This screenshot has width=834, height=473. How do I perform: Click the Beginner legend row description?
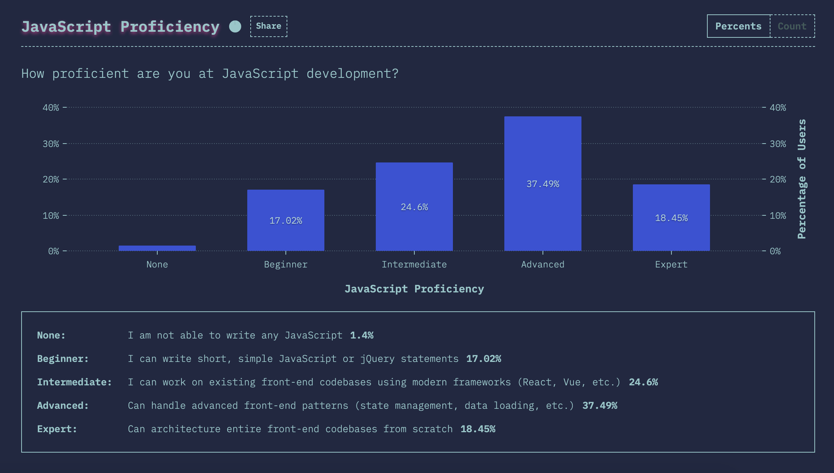pos(293,359)
